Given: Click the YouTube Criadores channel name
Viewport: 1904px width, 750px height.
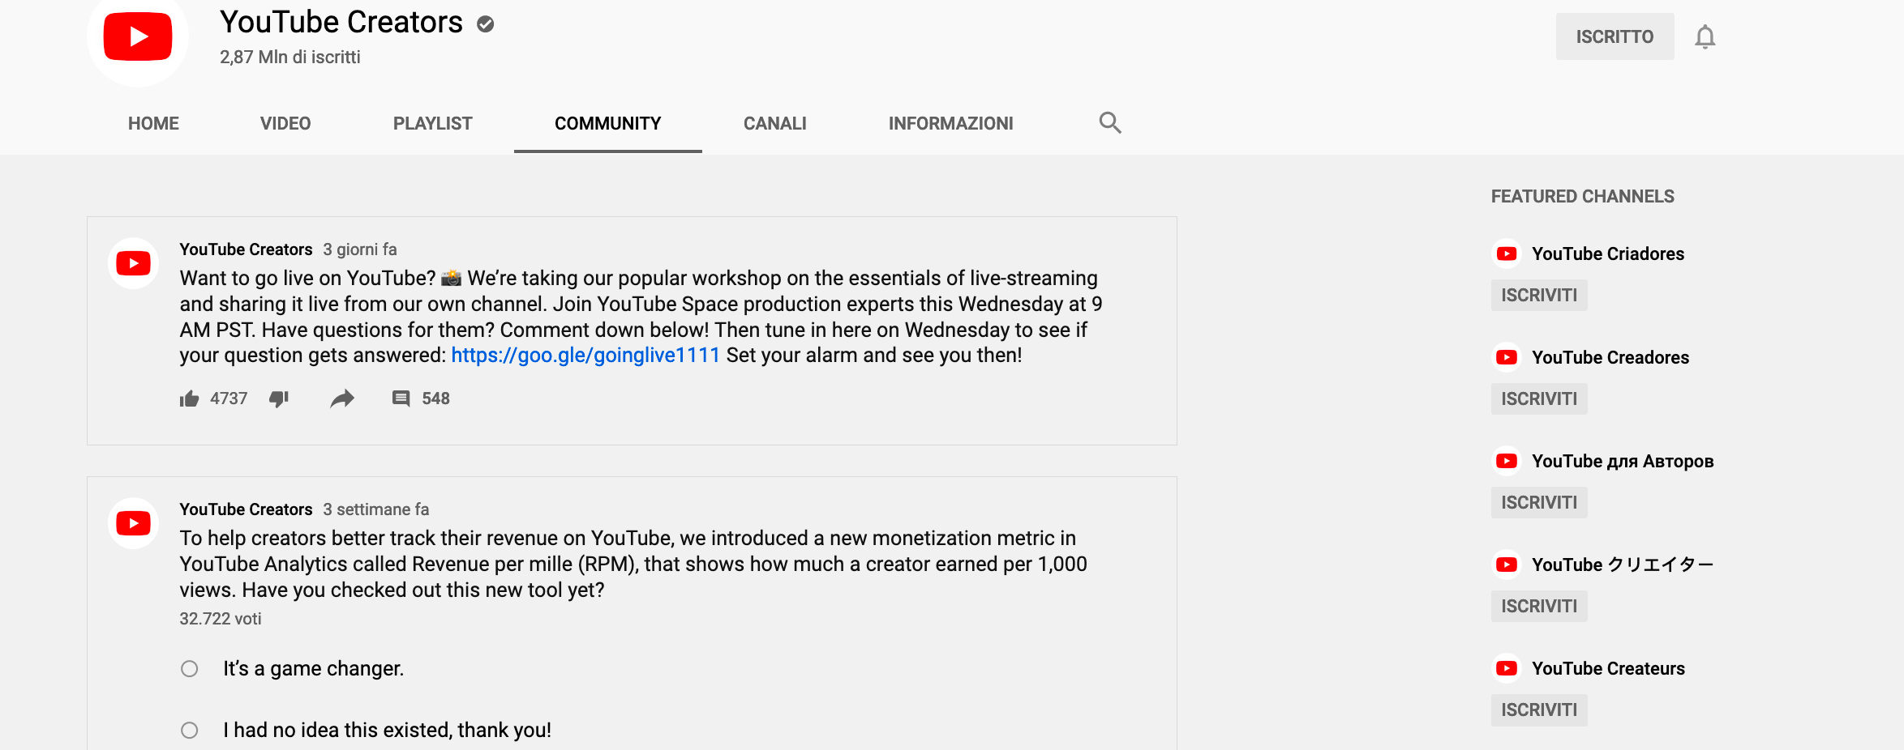Looking at the screenshot, I should pyautogui.click(x=1608, y=254).
